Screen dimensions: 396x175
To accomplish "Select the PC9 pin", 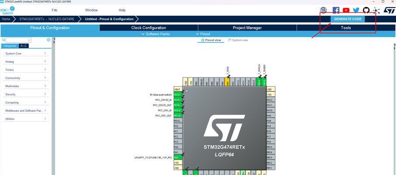I will click(270, 126).
